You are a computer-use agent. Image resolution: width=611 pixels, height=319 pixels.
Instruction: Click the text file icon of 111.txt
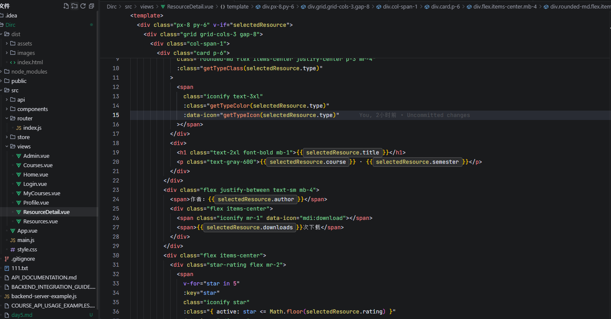pyautogui.click(x=7, y=268)
